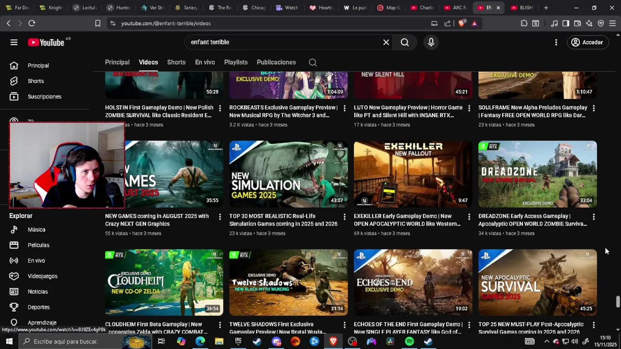Viewport: 621px width, 349px height.
Task: Open HOLSTIN First Gameplay Demo title link
Action: coord(159,111)
